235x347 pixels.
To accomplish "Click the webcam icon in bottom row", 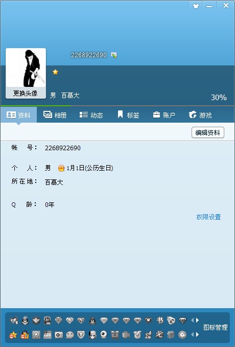I will pyautogui.click(x=104, y=335).
